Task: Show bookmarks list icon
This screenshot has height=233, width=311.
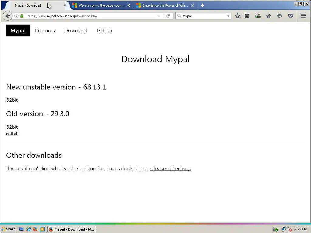Action: point(247,16)
